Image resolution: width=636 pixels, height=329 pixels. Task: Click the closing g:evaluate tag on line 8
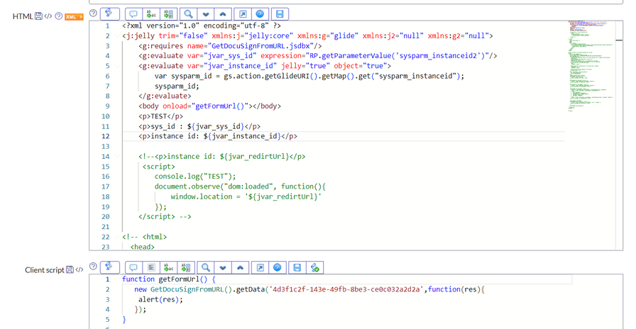165,96
